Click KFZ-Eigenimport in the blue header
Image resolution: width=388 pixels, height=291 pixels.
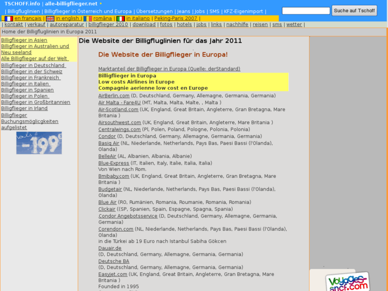point(243,11)
